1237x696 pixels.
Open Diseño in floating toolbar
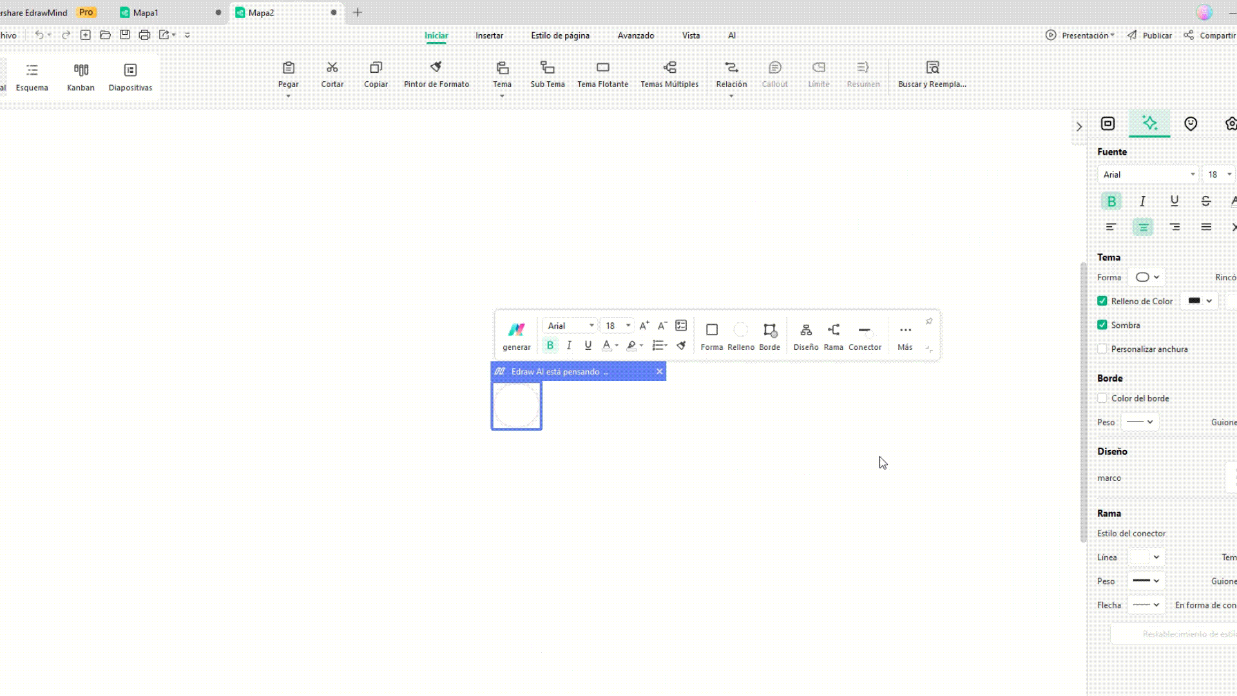(805, 336)
